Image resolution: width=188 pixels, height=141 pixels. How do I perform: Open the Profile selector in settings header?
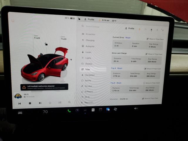130,28
